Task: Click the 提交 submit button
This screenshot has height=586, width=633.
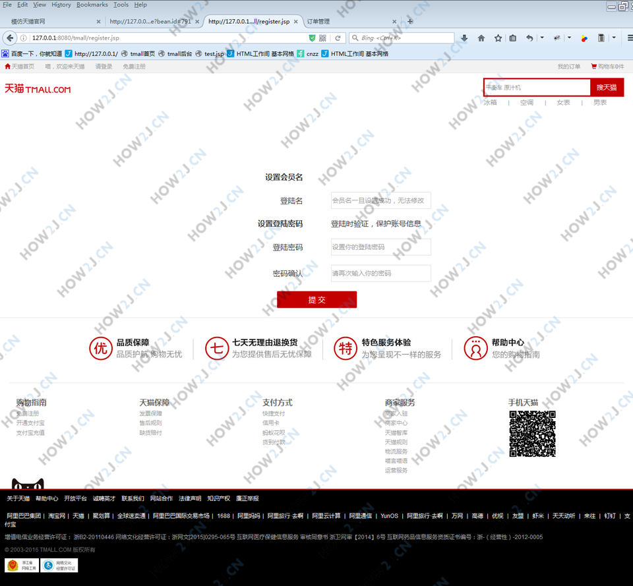Action: (x=317, y=299)
